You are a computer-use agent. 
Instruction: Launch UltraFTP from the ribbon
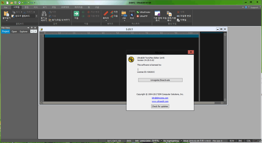coord(142,16)
